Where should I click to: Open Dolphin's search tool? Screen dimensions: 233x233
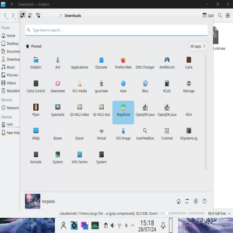tap(220, 15)
